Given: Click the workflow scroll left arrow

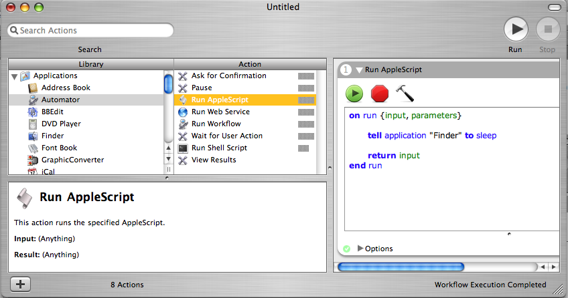Looking at the screenshot, I should click(543, 267).
